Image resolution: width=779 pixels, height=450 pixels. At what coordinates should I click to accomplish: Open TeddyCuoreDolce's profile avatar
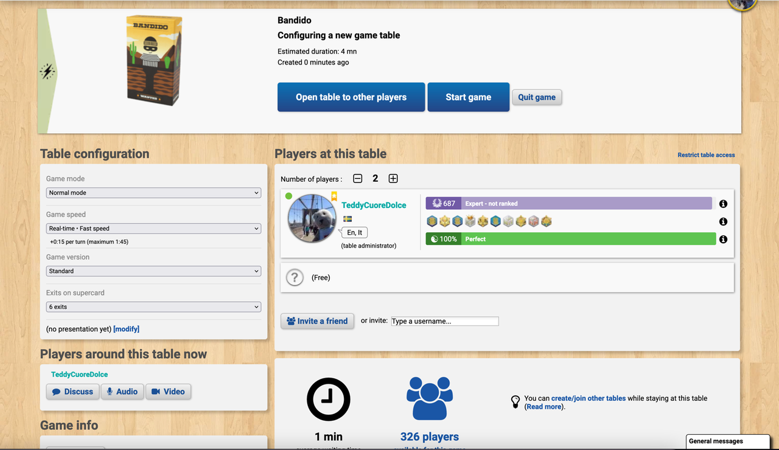click(312, 218)
